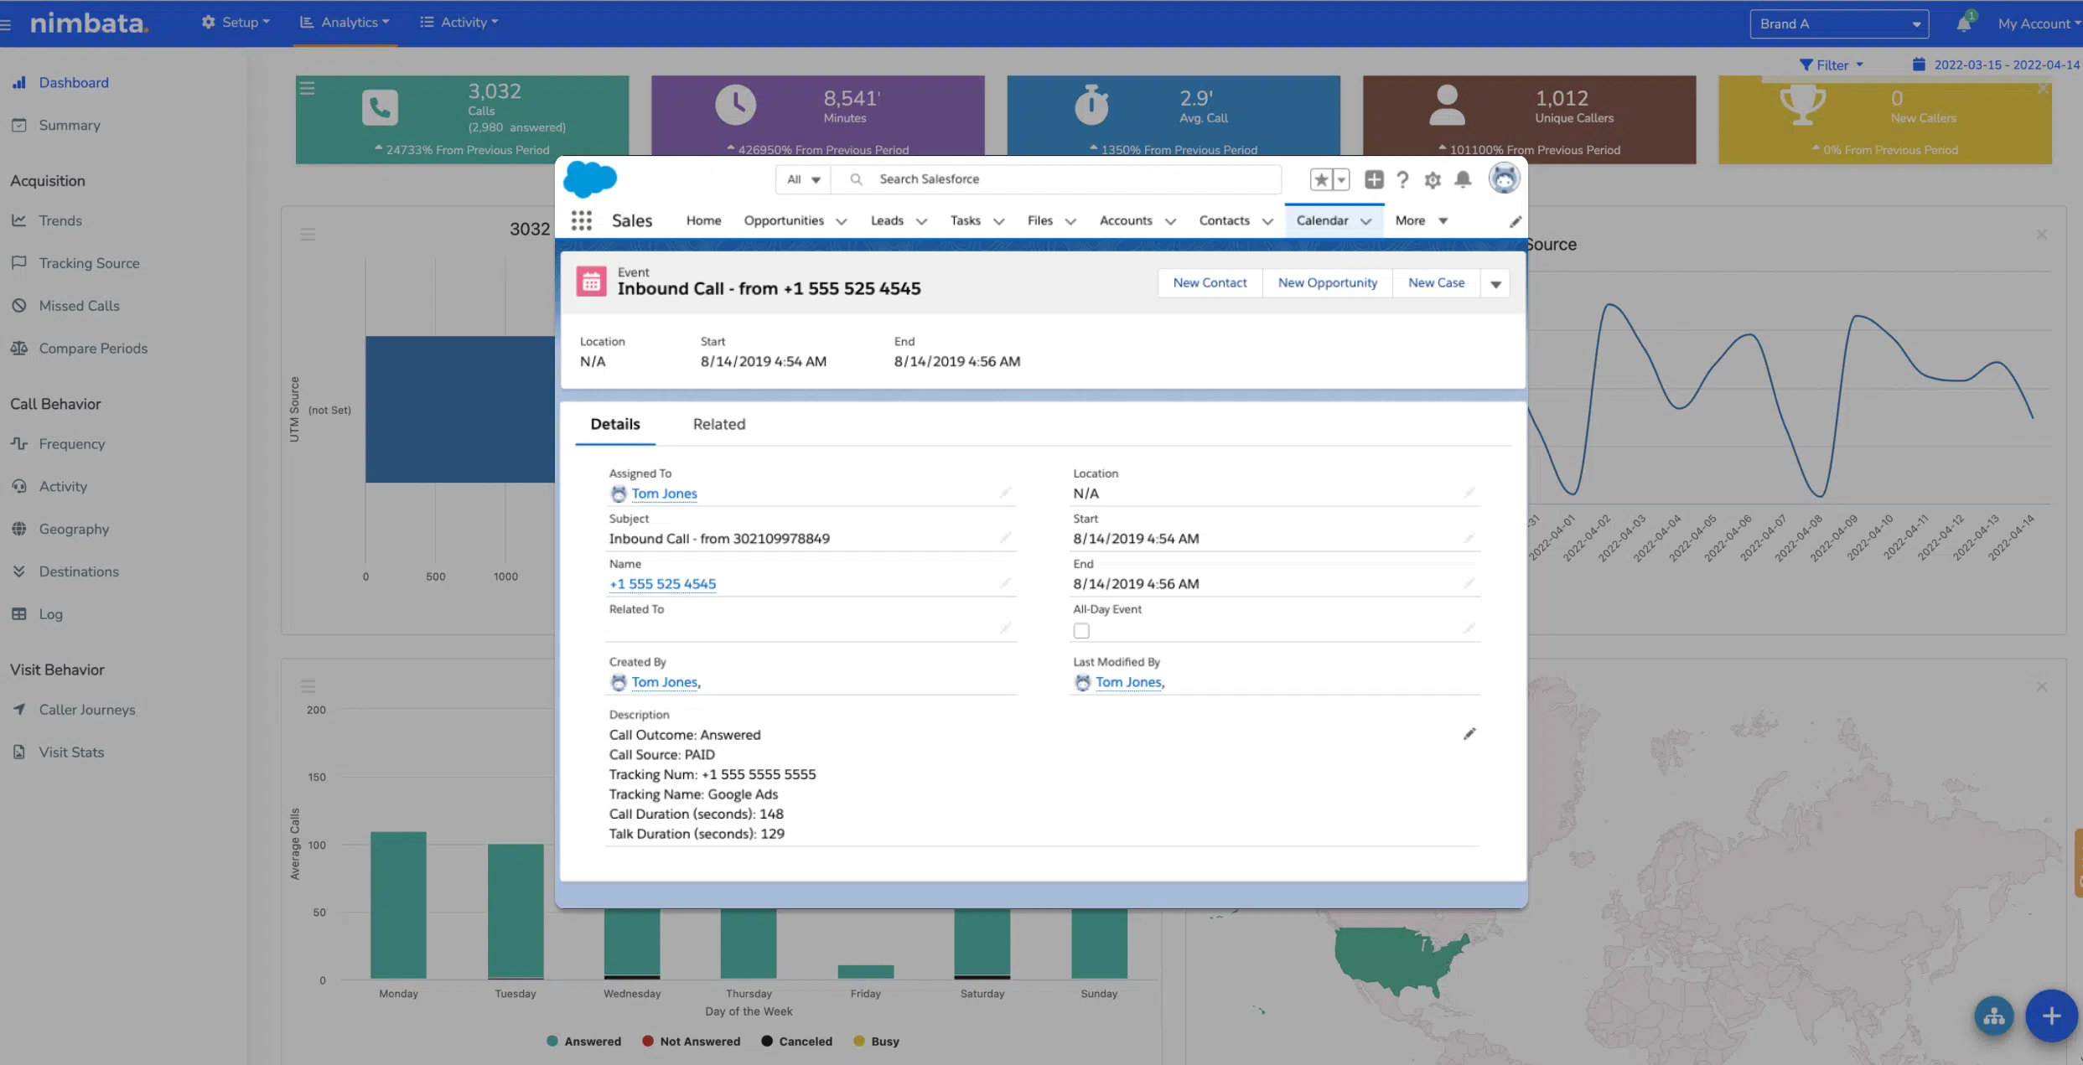Click the Avg. Call stopwatch icon
Screen dimensions: 2083x1065
(1091, 105)
